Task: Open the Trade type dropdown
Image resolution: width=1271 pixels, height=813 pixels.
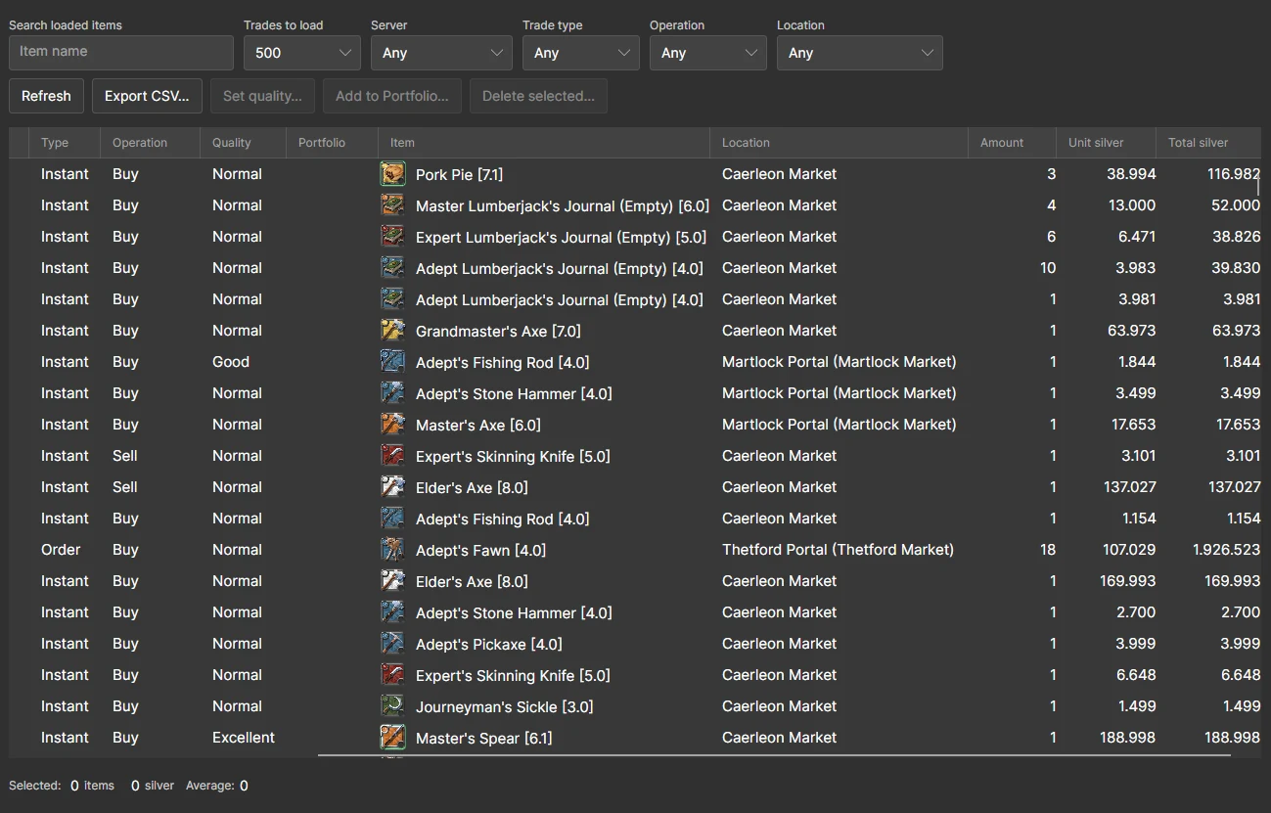Action: point(581,53)
